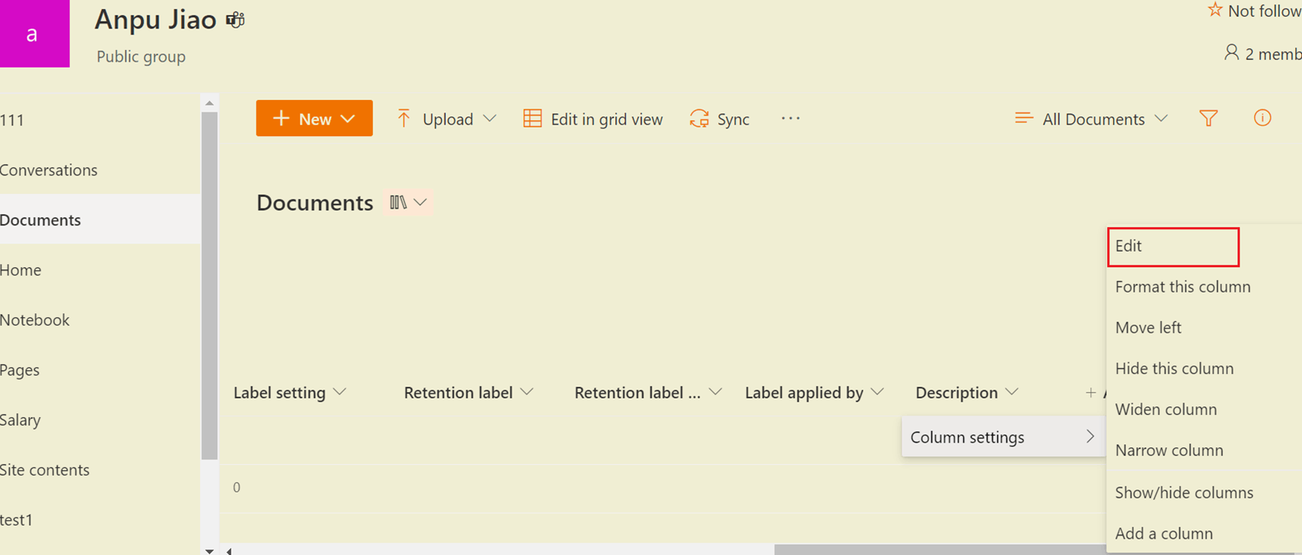Viewport: 1302px width, 555px height.
Task: Click the Teams icon beside Anpu Jiao
Action: [x=236, y=20]
